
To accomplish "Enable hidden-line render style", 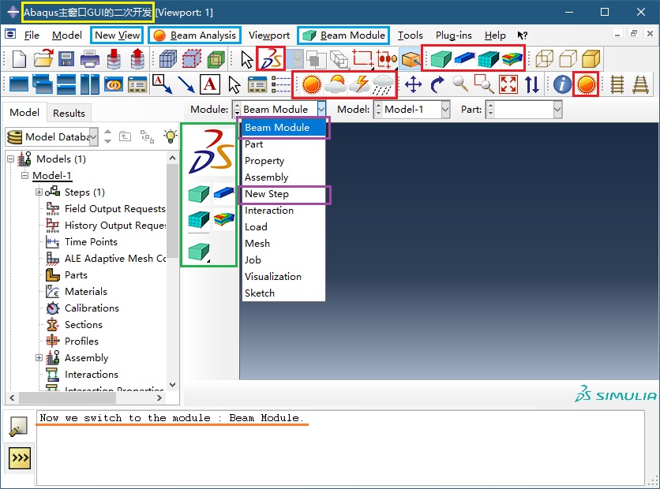I will coord(568,59).
